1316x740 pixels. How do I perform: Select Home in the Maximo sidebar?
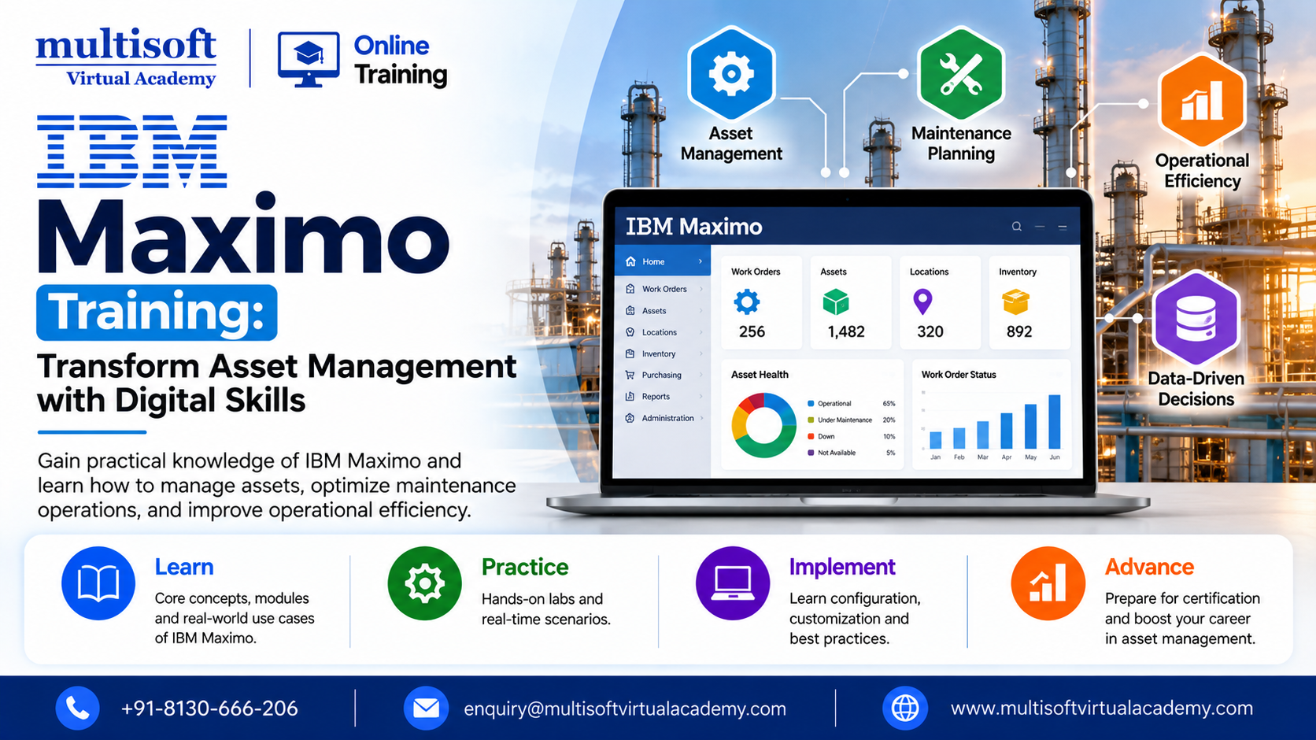point(662,261)
